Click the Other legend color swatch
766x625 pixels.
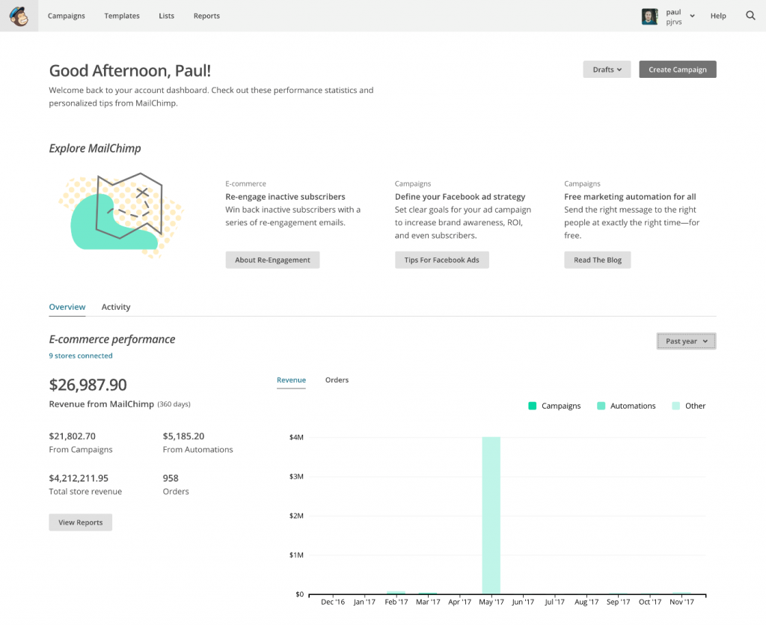coord(676,406)
